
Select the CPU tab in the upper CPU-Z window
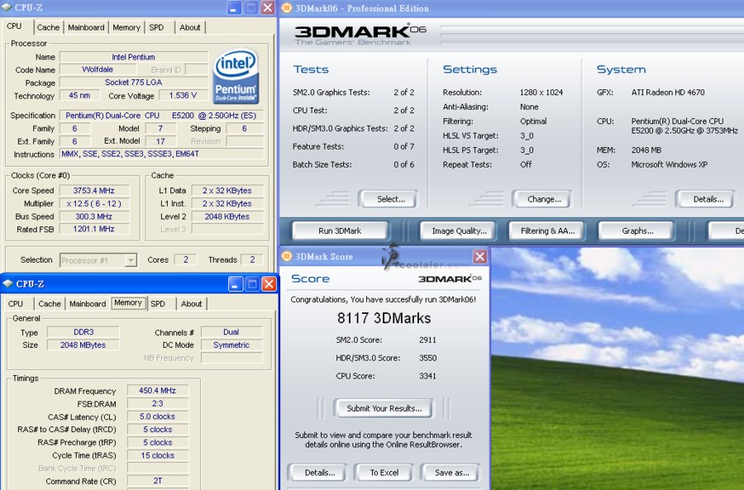click(x=15, y=26)
